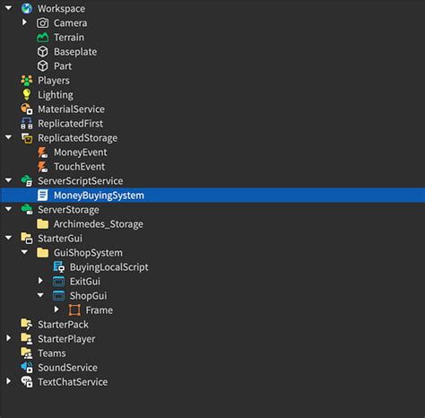Image resolution: width=425 pixels, height=418 pixels.
Task: Collapse the GuiShopSystem folder
Action: tap(24, 252)
